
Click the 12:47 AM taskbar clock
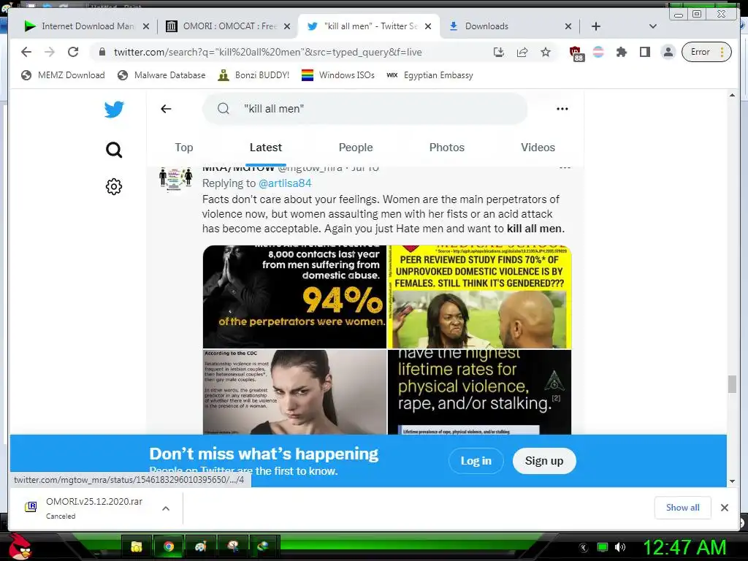[x=684, y=547]
